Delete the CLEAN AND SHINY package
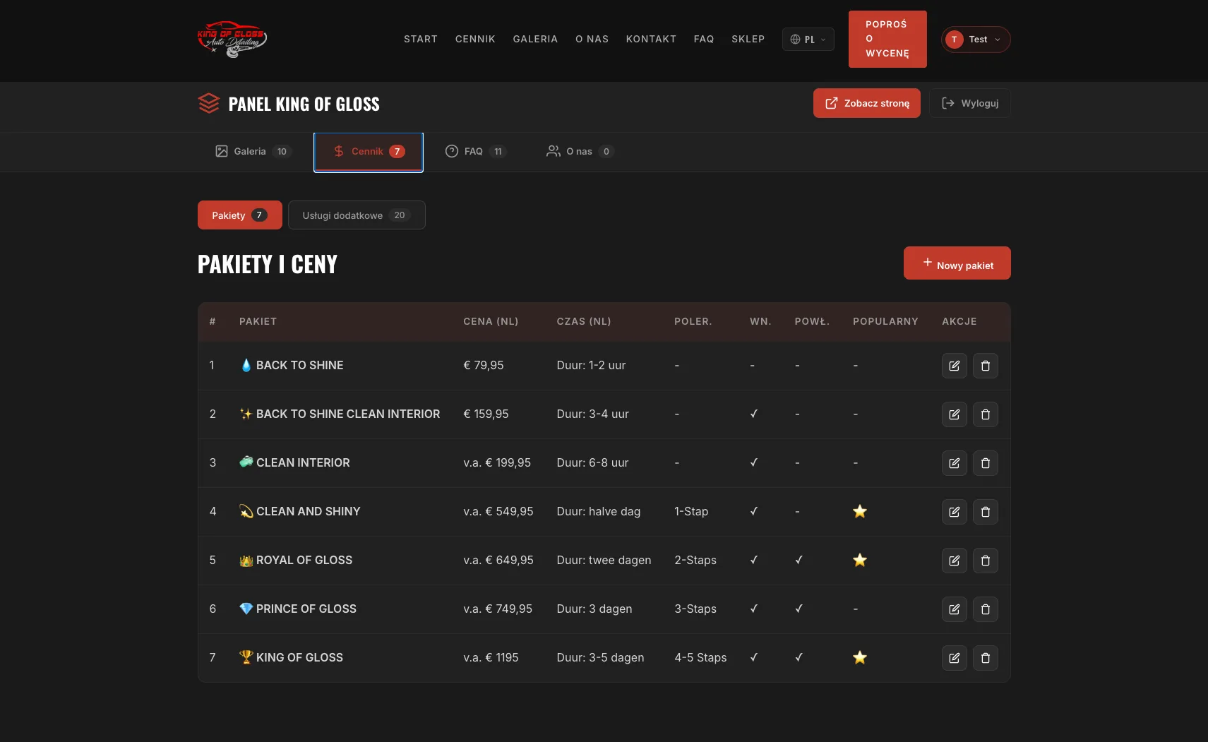 click(985, 512)
